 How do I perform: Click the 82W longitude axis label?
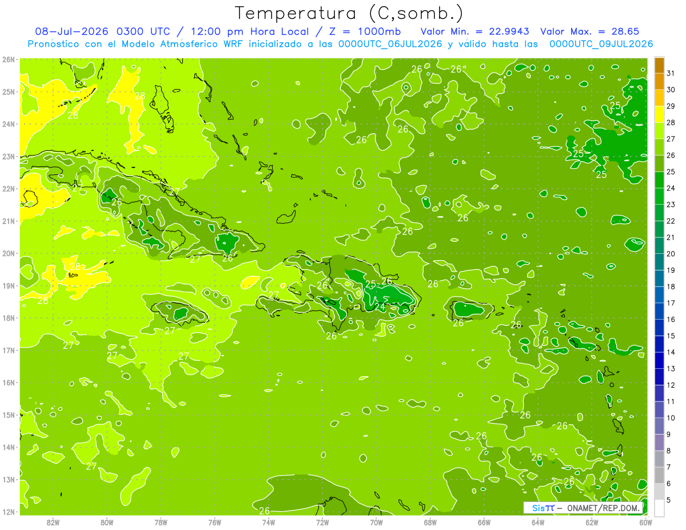[53, 522]
